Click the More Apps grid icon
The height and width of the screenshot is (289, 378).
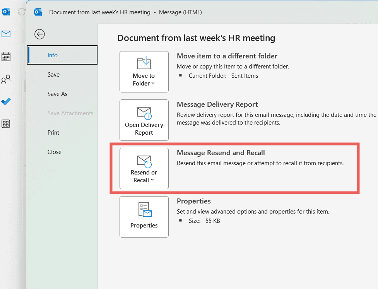click(x=6, y=124)
